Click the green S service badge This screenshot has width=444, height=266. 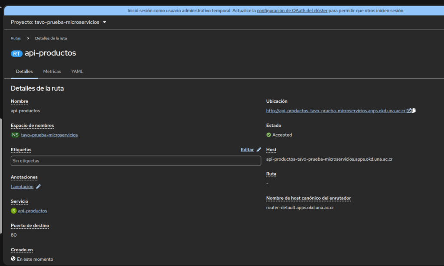point(13,211)
